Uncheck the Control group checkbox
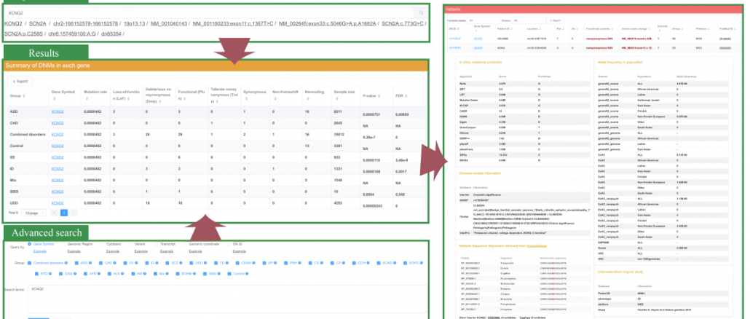Image resolution: width=750 pixels, height=319 pixels. [229, 274]
